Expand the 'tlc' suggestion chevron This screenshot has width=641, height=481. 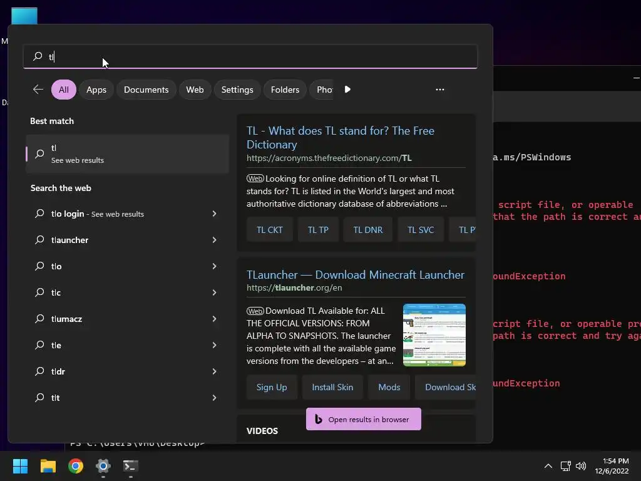click(214, 292)
